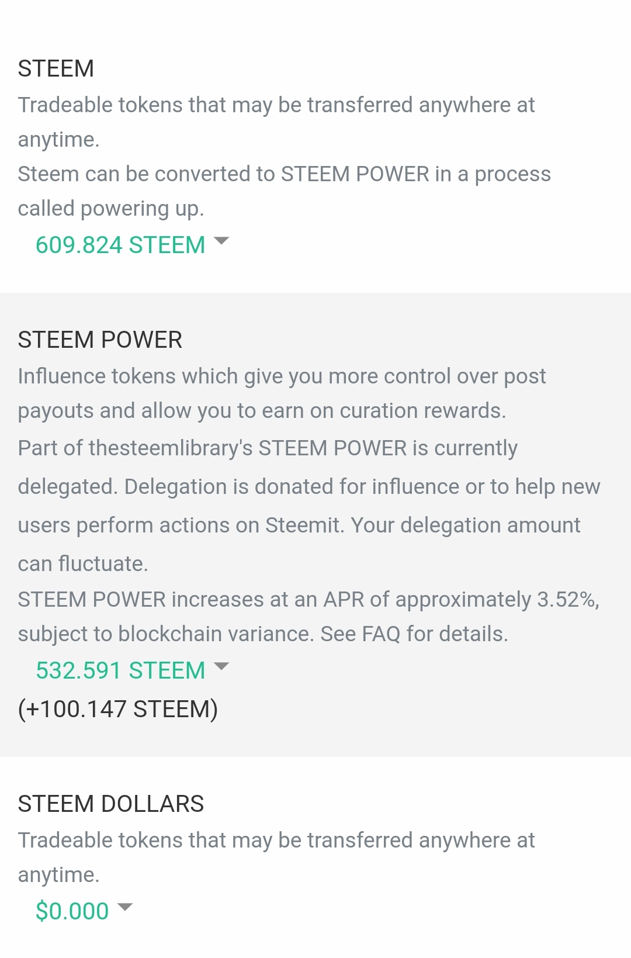Tap the triangle icon beside $0.000

pyautogui.click(x=125, y=907)
